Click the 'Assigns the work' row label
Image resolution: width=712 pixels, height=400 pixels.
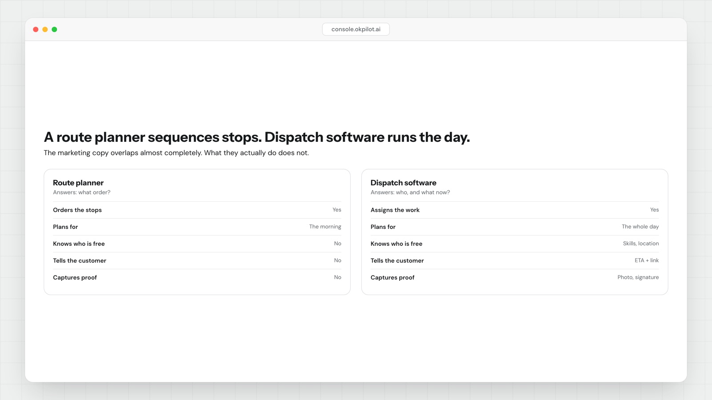click(395, 210)
